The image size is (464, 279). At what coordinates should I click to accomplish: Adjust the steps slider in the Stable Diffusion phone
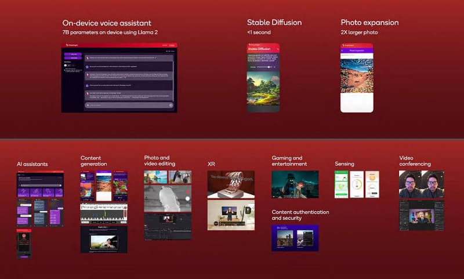pos(263,67)
